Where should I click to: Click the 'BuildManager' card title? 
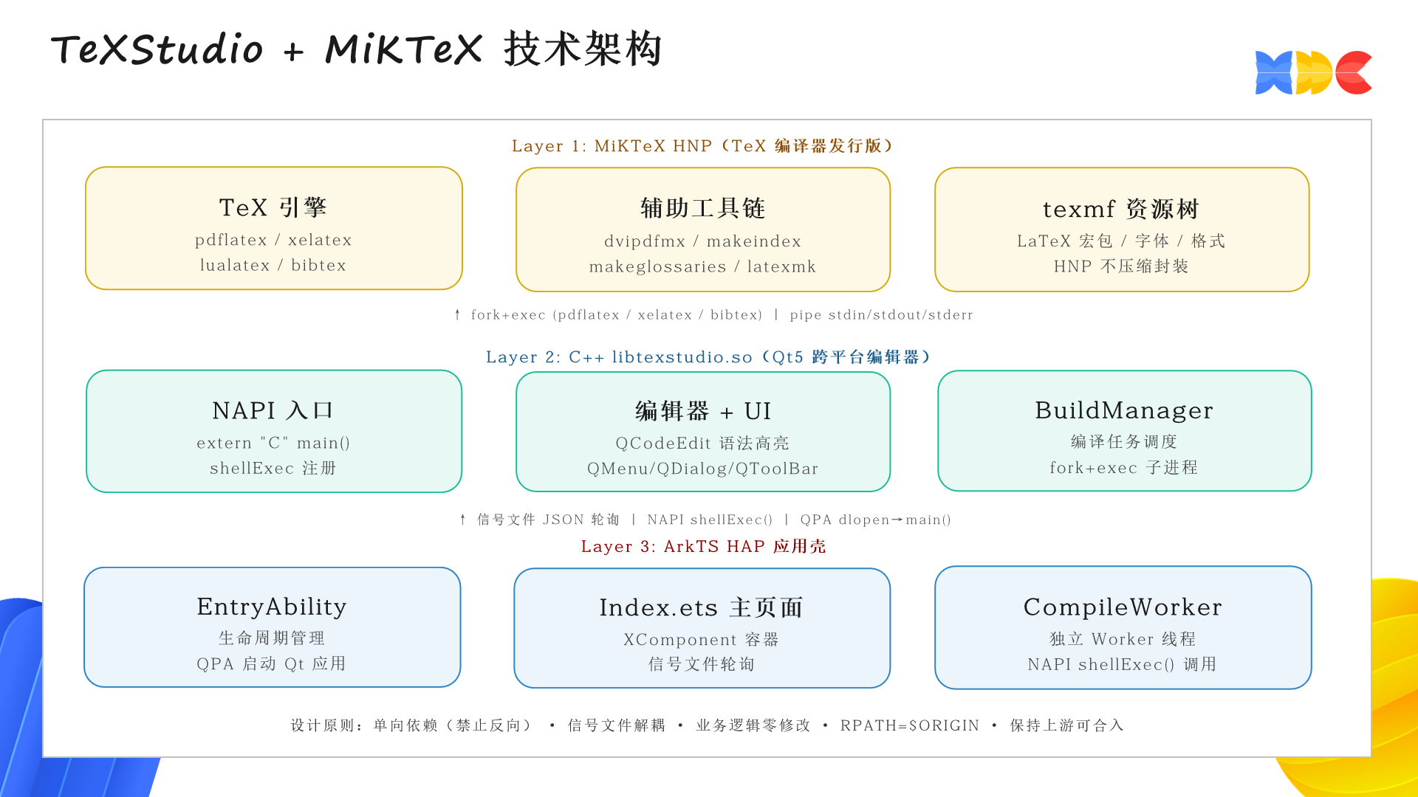pos(1124,410)
